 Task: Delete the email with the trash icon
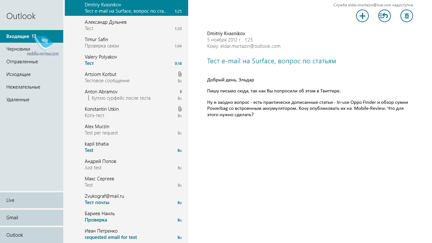(x=406, y=16)
